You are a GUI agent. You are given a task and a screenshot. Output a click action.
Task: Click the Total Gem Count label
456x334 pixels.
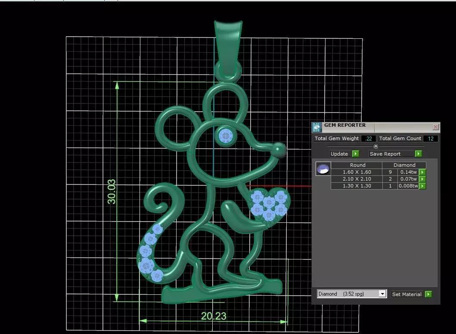coord(400,139)
